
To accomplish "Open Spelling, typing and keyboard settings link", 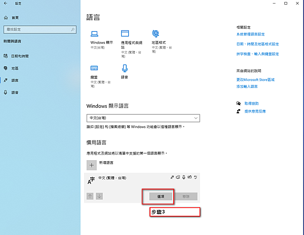I will pyautogui.click(x=258, y=54).
